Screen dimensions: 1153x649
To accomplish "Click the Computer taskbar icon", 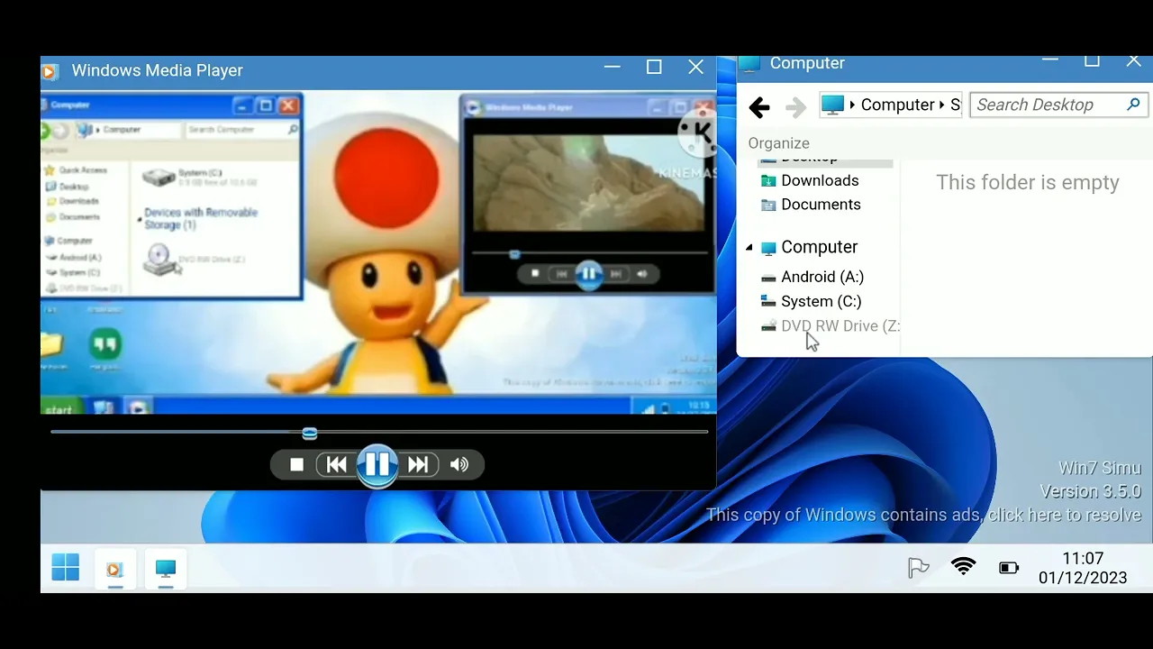I will point(166,569).
